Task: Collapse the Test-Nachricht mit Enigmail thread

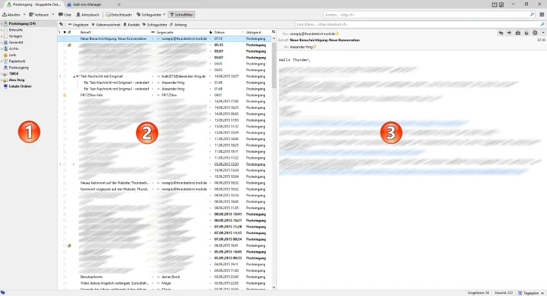Action: [x=74, y=76]
